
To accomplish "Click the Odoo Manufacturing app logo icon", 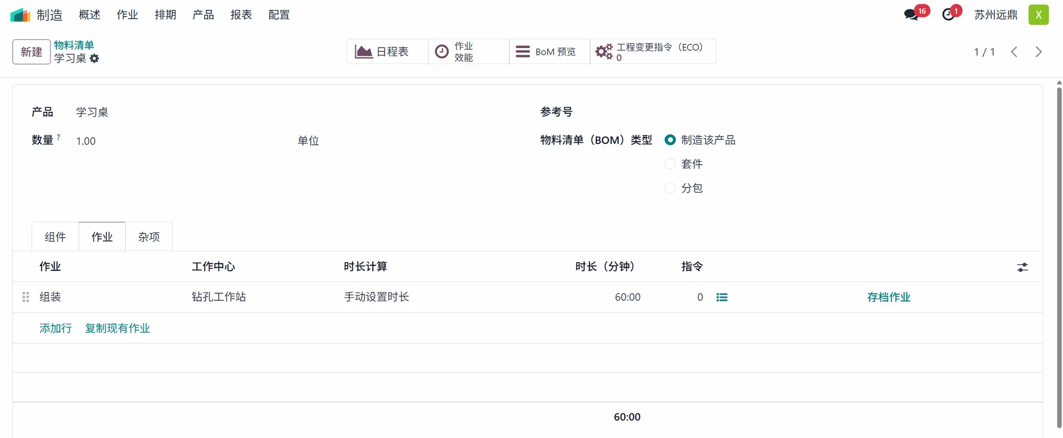I will pyautogui.click(x=20, y=15).
